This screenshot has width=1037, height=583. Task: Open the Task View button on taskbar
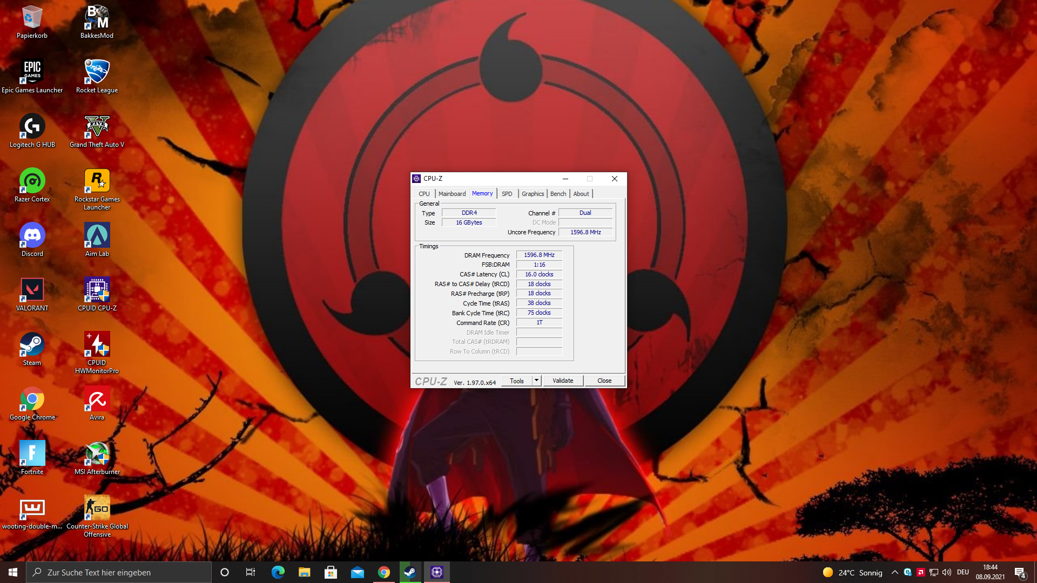tap(251, 572)
